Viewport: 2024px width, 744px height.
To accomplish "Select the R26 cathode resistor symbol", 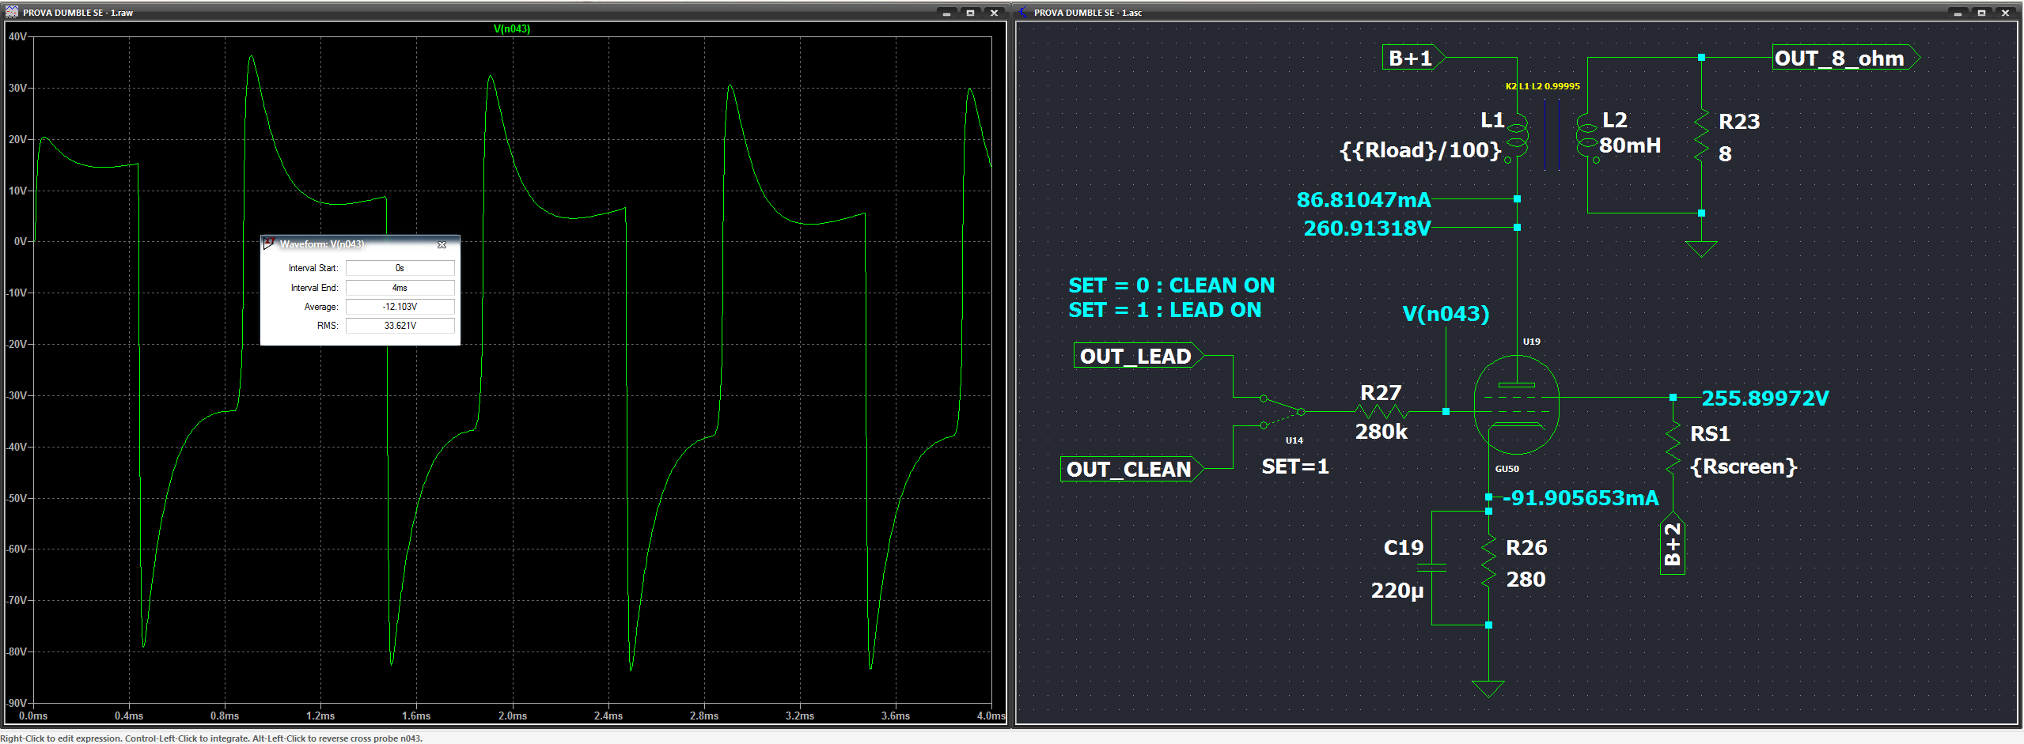I will pyautogui.click(x=1488, y=563).
